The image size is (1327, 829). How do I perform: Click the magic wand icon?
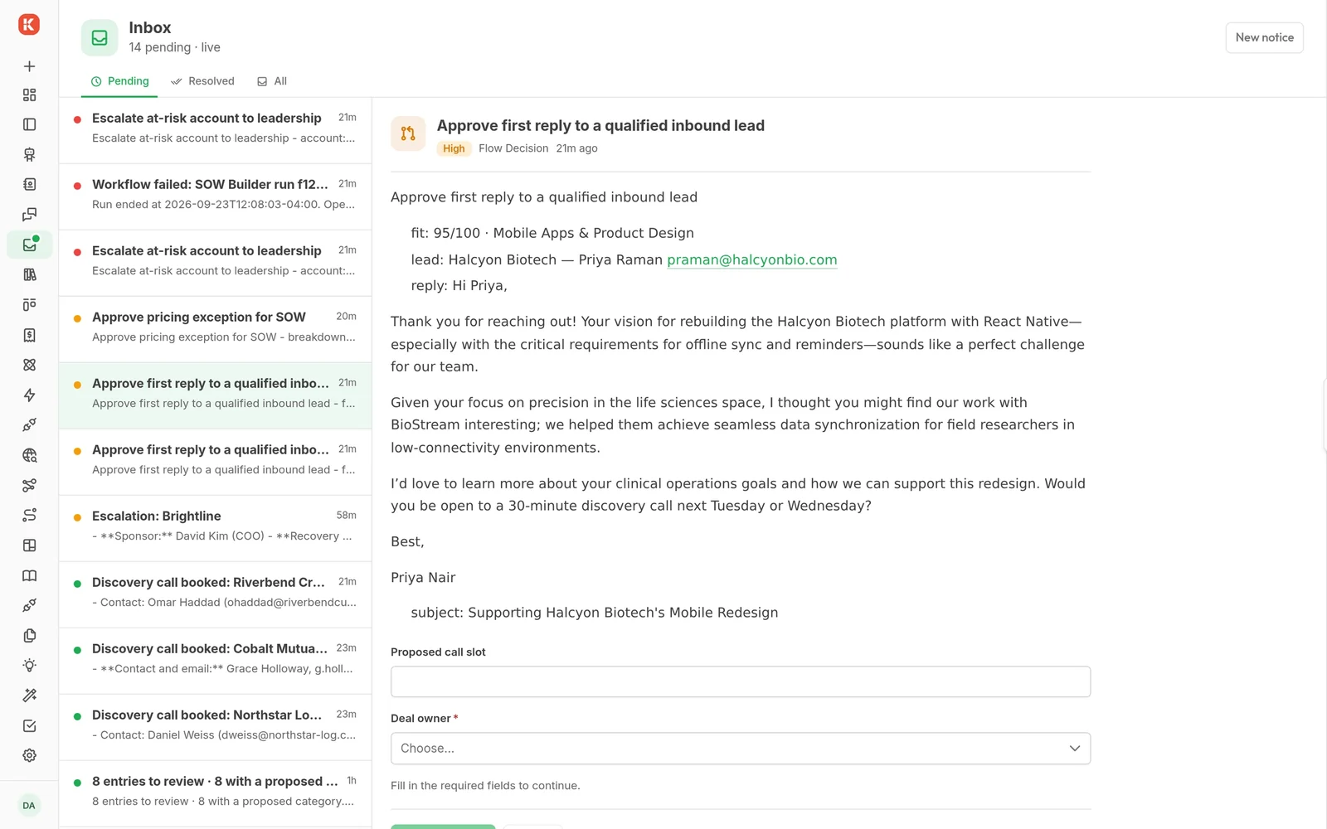pos(29,696)
